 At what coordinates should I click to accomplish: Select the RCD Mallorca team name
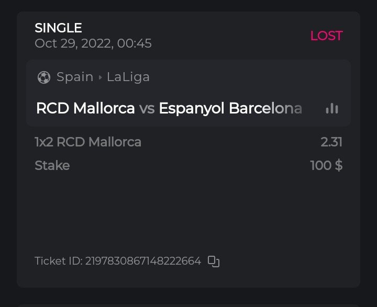pos(85,108)
